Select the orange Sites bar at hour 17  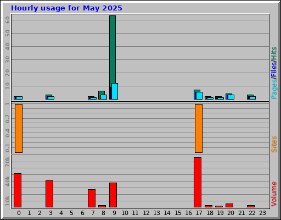click(x=199, y=128)
